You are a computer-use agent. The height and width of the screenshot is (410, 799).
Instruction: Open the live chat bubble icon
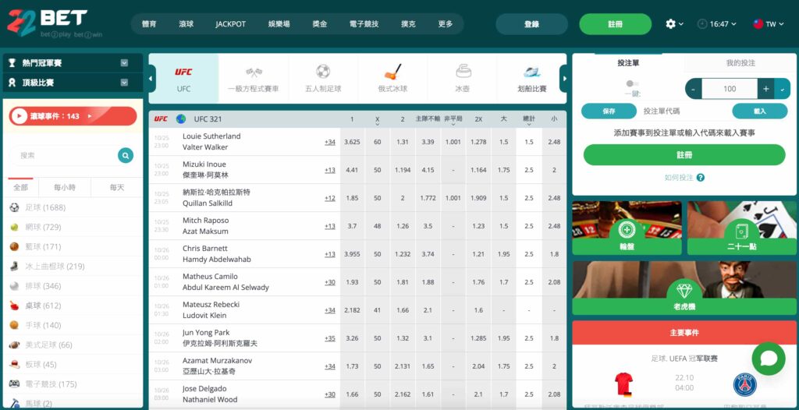click(x=768, y=359)
